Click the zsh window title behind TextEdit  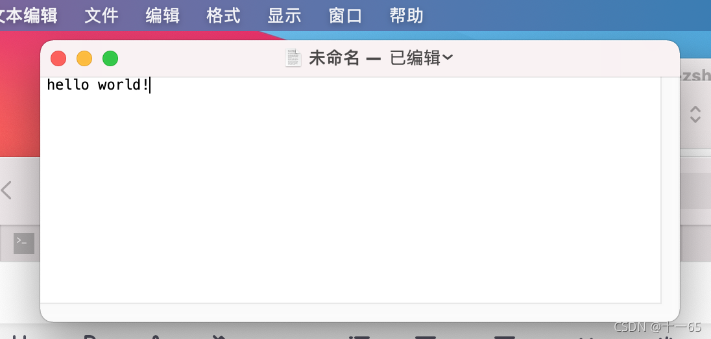click(695, 75)
